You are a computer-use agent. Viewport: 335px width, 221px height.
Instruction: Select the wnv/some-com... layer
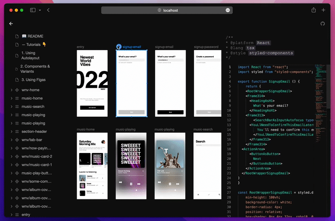[36, 182]
